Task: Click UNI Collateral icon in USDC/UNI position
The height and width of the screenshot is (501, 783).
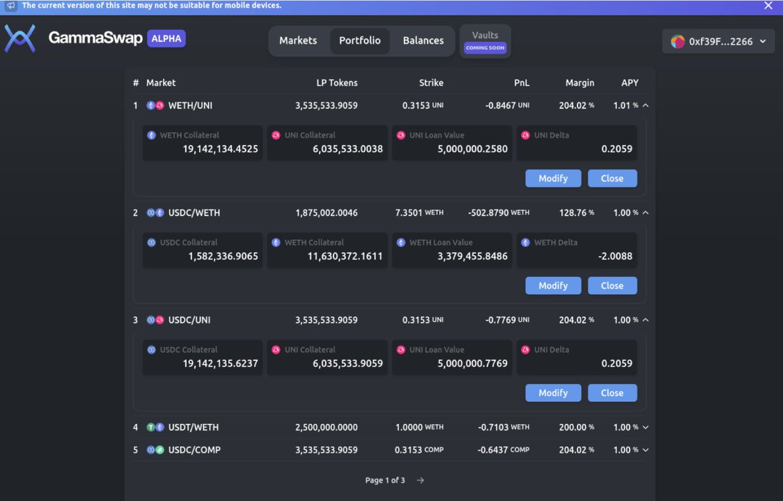Action: [x=276, y=350]
